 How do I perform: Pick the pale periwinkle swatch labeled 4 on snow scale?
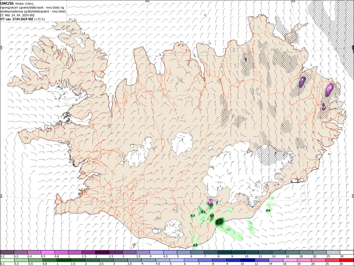pos(157,252)
